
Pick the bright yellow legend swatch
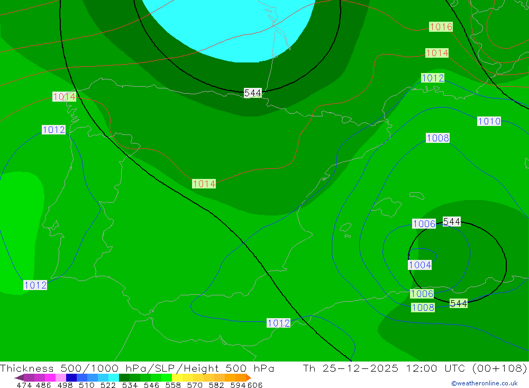(x=177, y=377)
